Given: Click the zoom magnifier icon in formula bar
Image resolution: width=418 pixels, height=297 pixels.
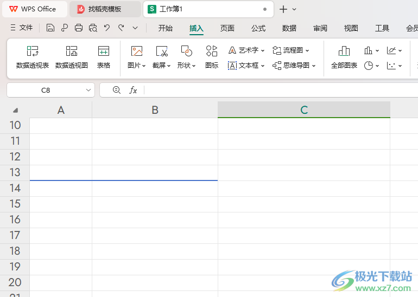Looking at the screenshot, I should coord(117,90).
